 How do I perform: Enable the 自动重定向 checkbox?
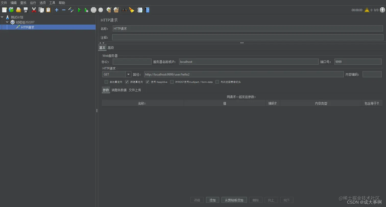pyautogui.click(x=106, y=82)
